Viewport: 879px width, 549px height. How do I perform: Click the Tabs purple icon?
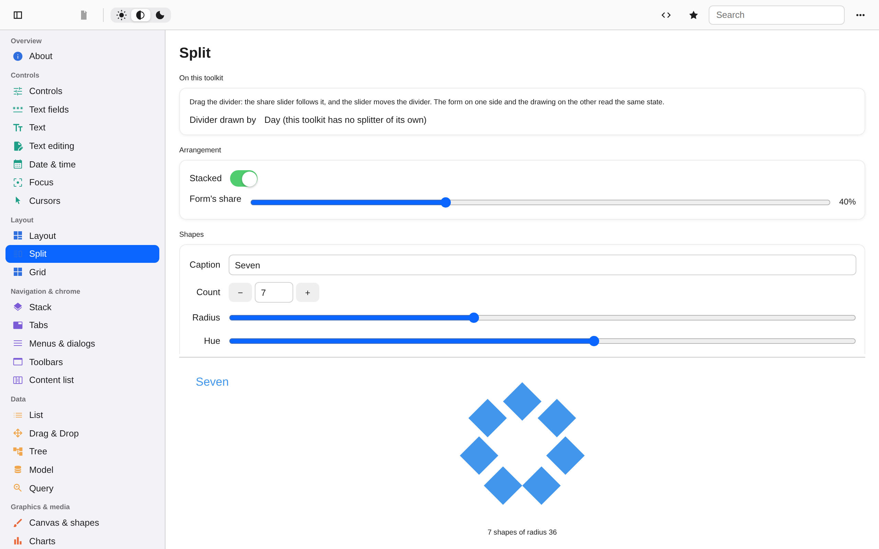(18, 325)
